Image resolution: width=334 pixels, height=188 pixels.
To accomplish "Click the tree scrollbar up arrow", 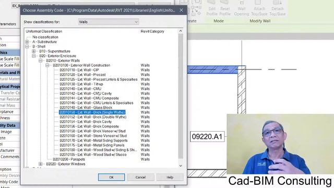I will pos(181,31).
